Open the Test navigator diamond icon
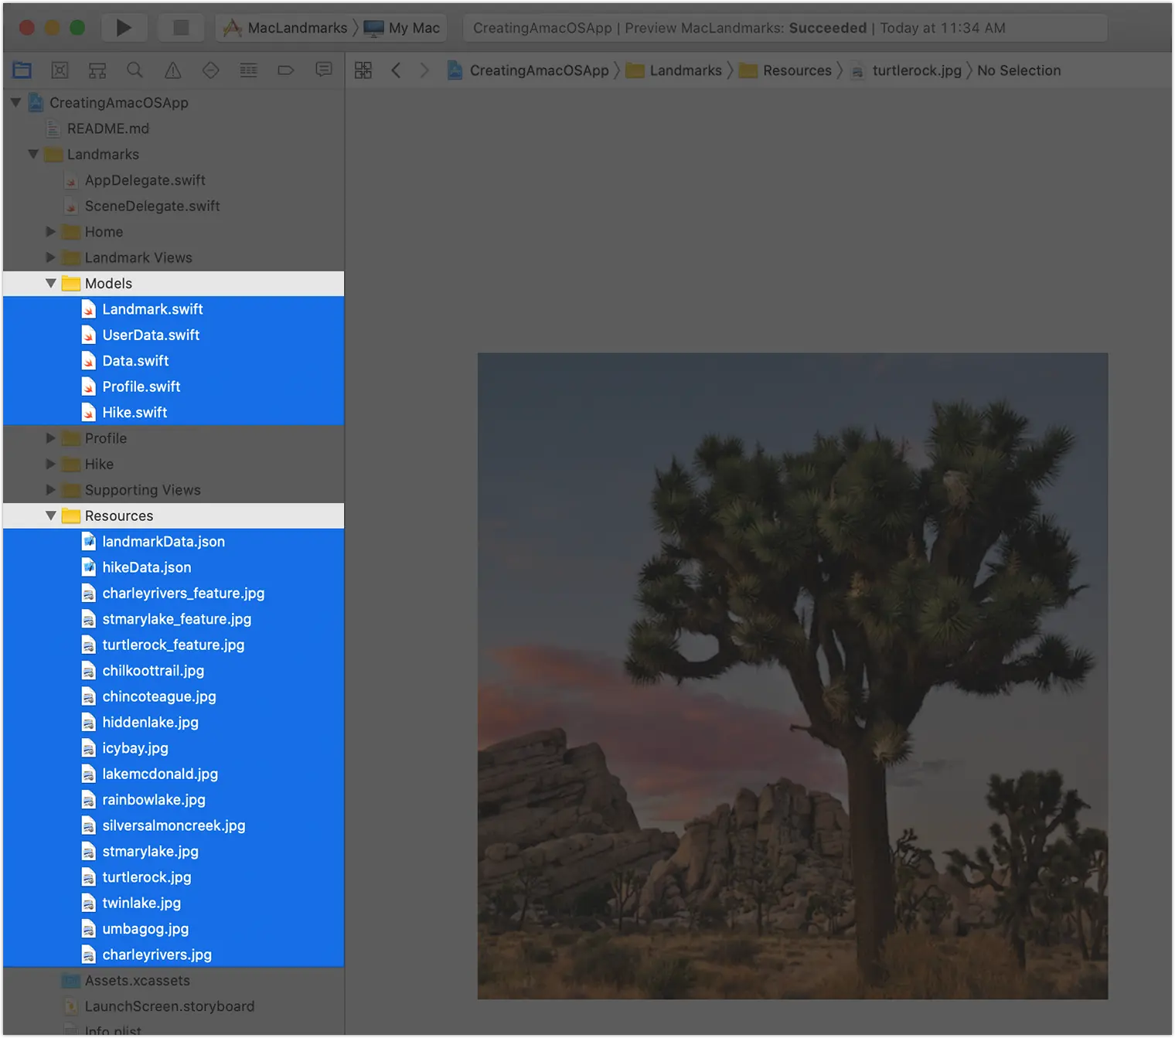The height and width of the screenshot is (1038, 1175). click(x=210, y=70)
